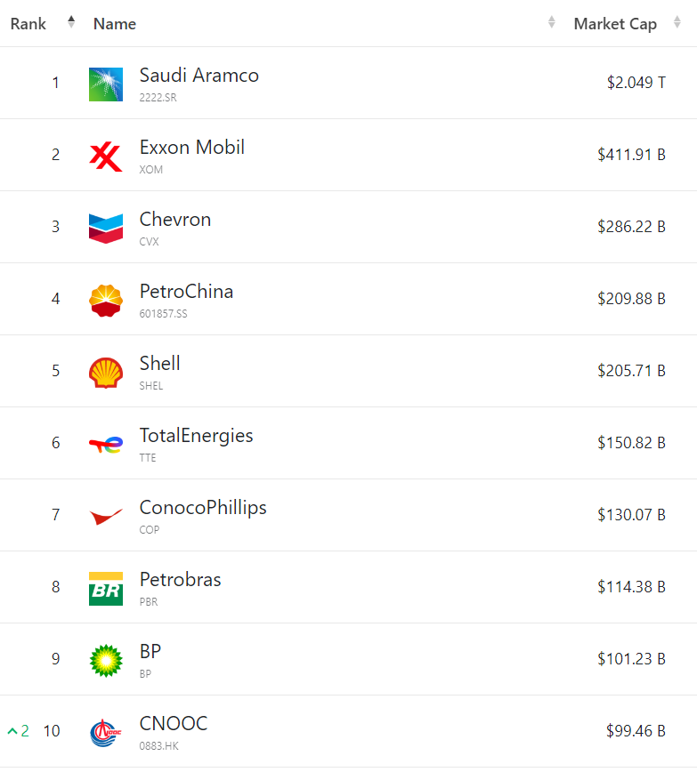The width and height of the screenshot is (697, 772).
Task: Click the Exxon Mobil red double-X logo
Action: click(106, 154)
